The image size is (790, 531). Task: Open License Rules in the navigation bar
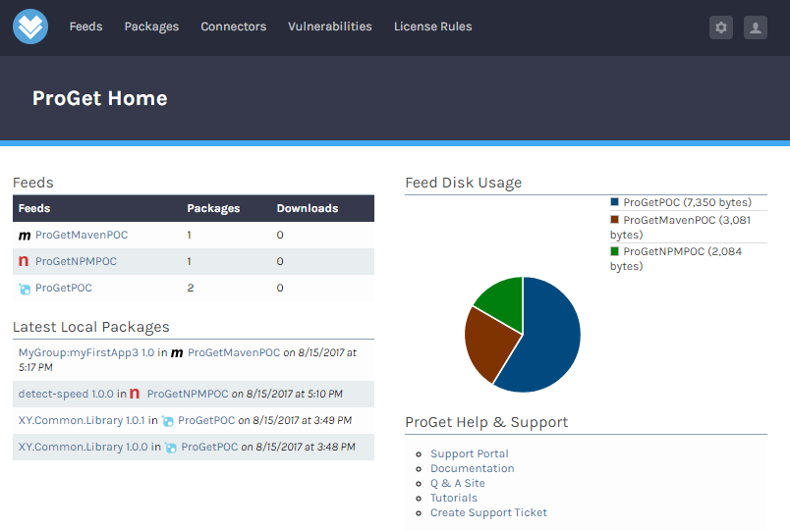click(x=432, y=27)
